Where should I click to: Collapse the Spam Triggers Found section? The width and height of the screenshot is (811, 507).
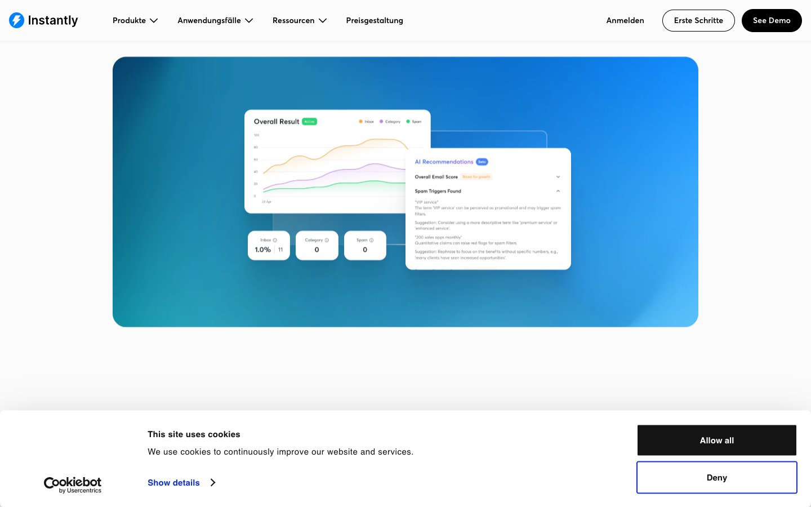[x=558, y=191]
